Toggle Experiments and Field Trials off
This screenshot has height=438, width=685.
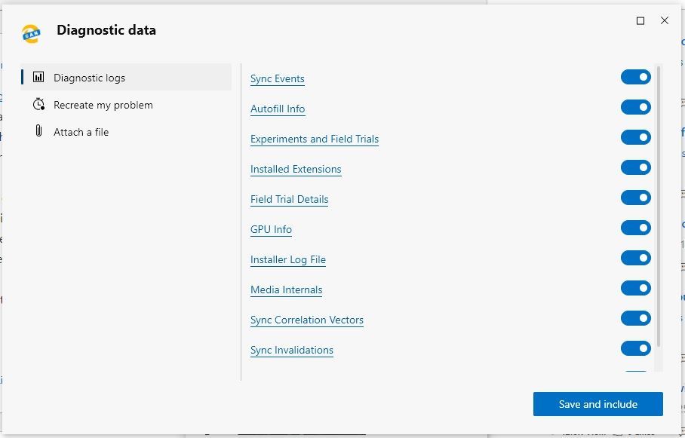tap(636, 137)
